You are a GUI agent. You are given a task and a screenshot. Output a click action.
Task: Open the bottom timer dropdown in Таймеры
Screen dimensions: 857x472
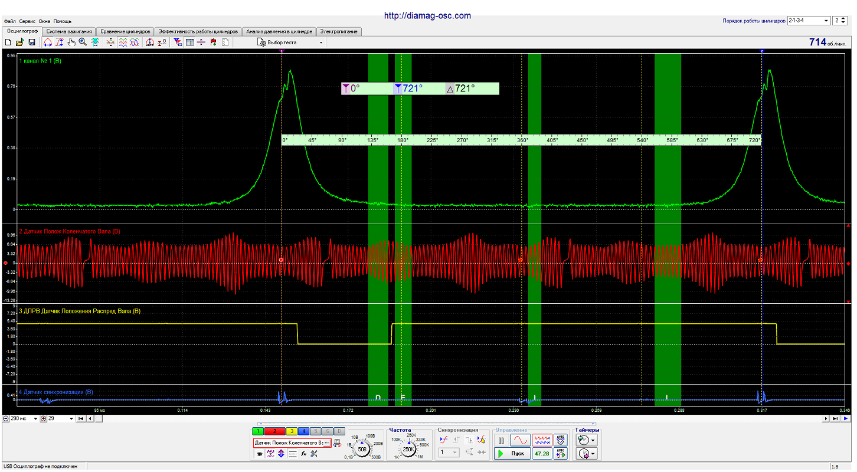(x=587, y=454)
